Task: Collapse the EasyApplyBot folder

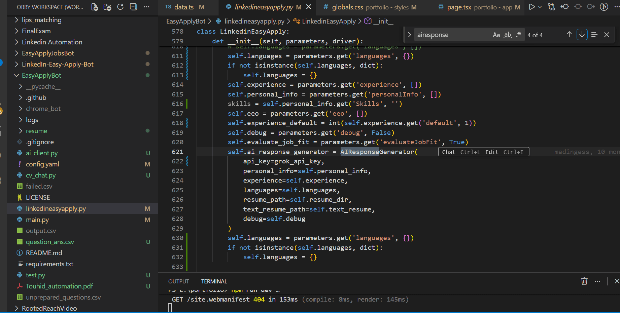Action: click(41, 75)
